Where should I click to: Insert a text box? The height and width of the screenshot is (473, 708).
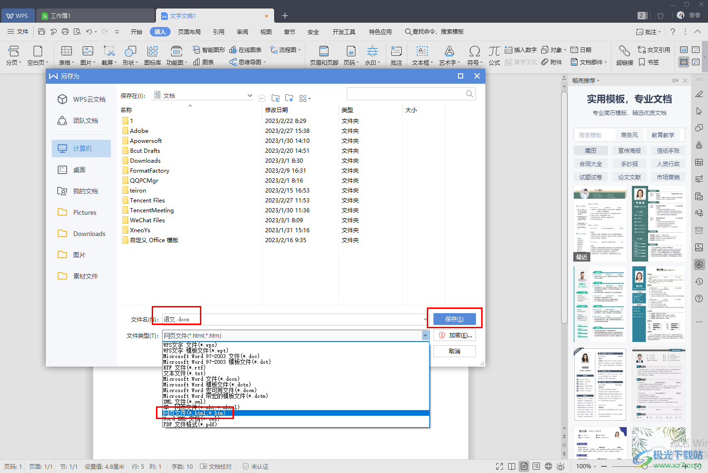(x=422, y=55)
